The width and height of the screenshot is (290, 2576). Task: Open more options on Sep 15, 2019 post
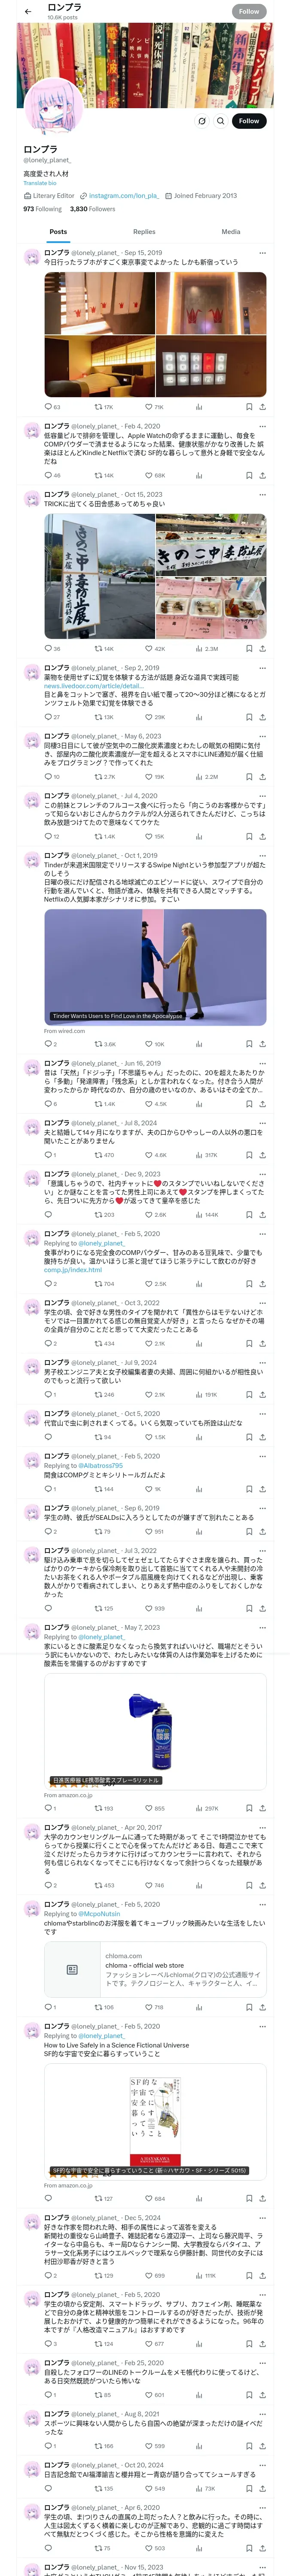pyautogui.click(x=262, y=253)
